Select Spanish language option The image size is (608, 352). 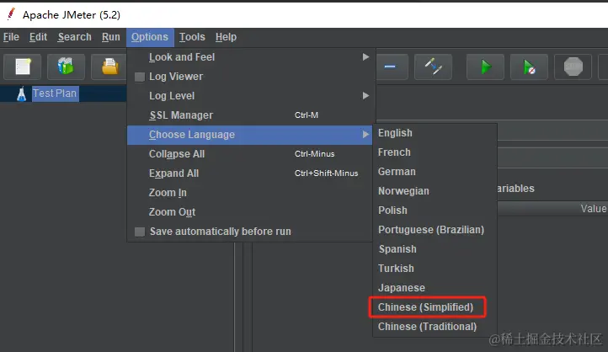pos(435,249)
